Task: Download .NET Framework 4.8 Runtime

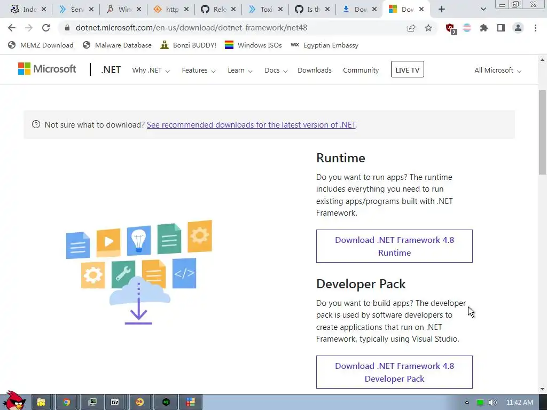Action: coord(394,246)
